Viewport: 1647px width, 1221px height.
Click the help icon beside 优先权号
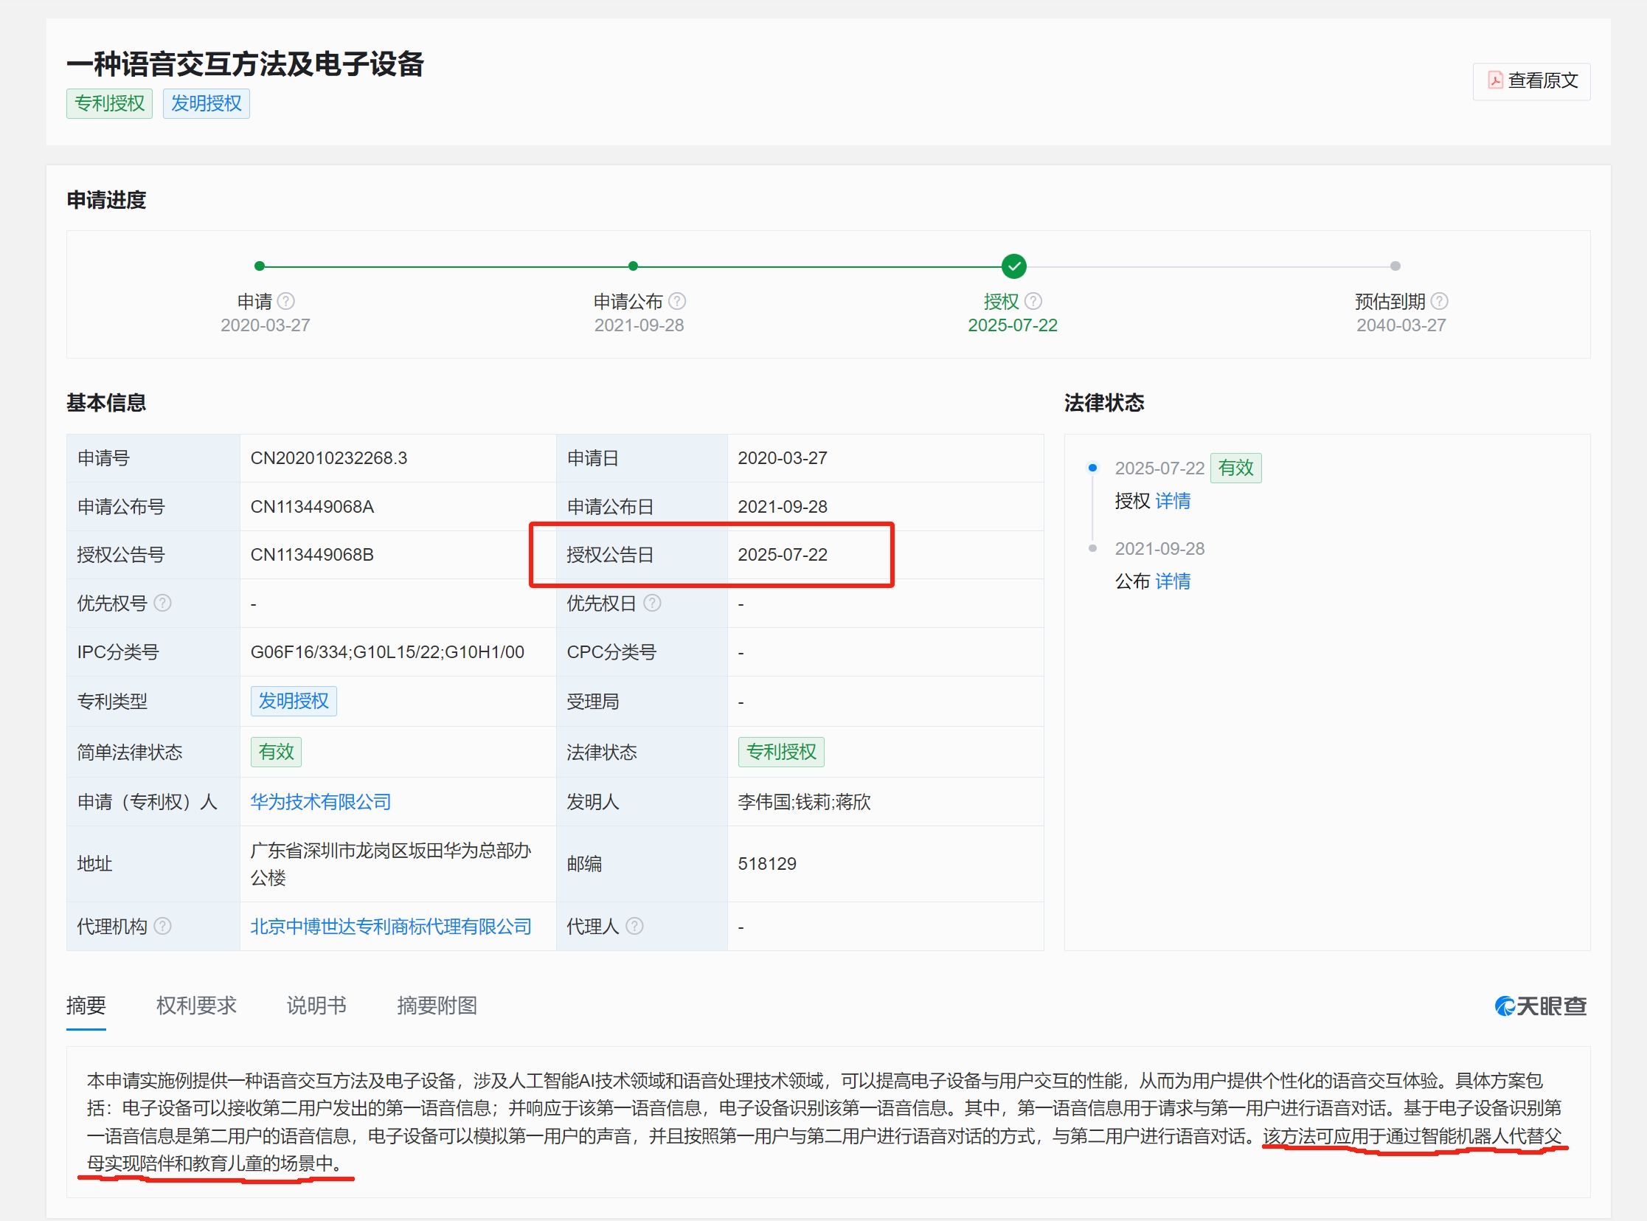click(162, 603)
